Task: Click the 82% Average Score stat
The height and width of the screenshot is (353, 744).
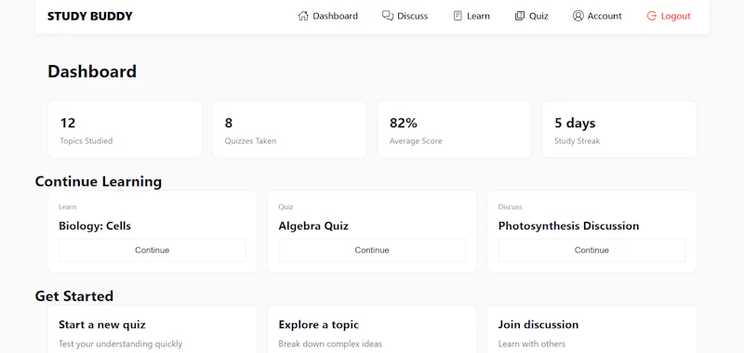Action: 454,129
